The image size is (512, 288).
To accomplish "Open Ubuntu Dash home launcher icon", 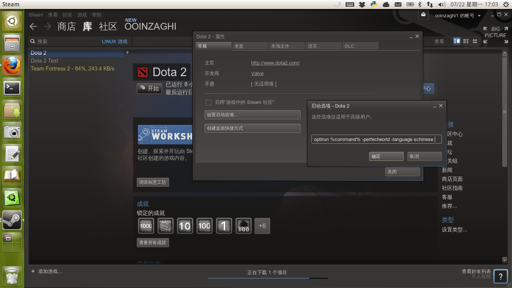I will [x=12, y=21].
